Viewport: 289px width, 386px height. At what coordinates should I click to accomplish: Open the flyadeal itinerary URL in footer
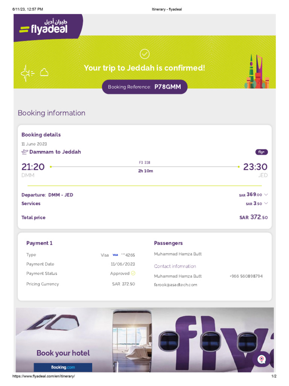tap(44, 377)
